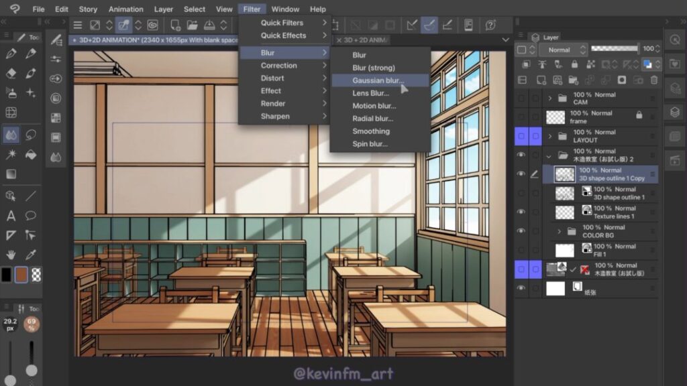Expand the CAM folder

tap(550, 98)
